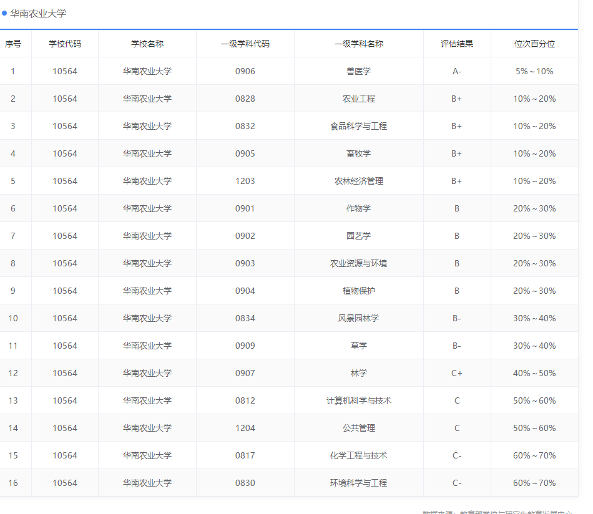Image resolution: width=593 pixels, height=514 pixels.
Task: Click the C+ evaluation result
Action: click(x=457, y=374)
